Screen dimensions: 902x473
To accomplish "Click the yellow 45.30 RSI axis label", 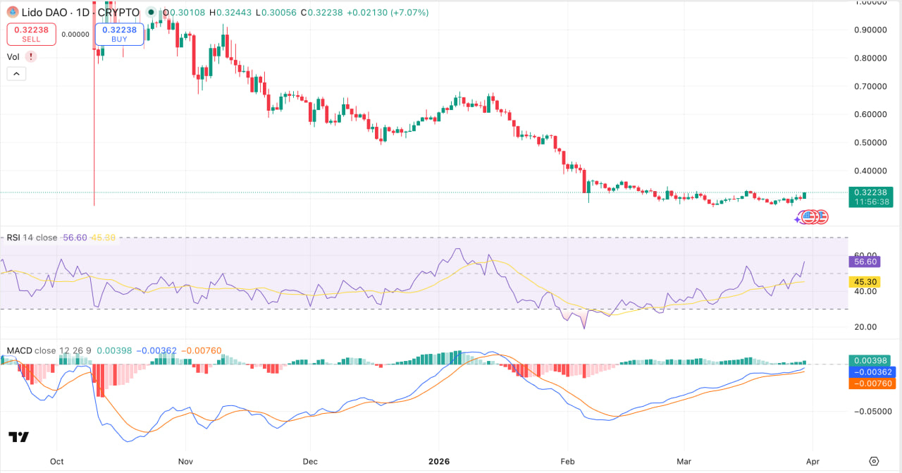I will (865, 281).
